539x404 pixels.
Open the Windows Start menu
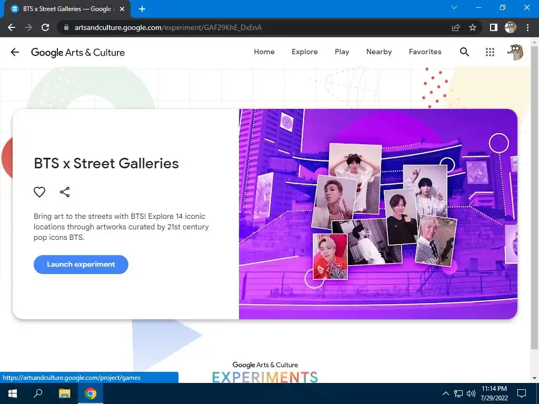pos(13,393)
